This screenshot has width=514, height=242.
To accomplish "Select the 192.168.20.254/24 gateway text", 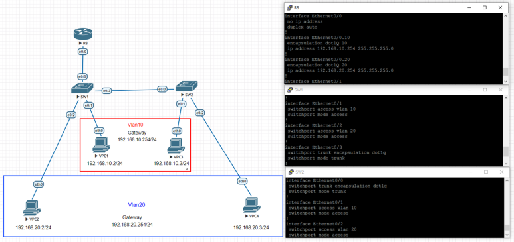I will click(132, 225).
